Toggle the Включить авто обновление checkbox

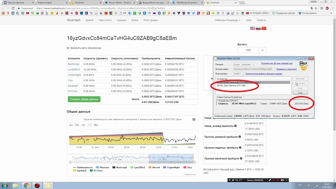(x=68, y=48)
